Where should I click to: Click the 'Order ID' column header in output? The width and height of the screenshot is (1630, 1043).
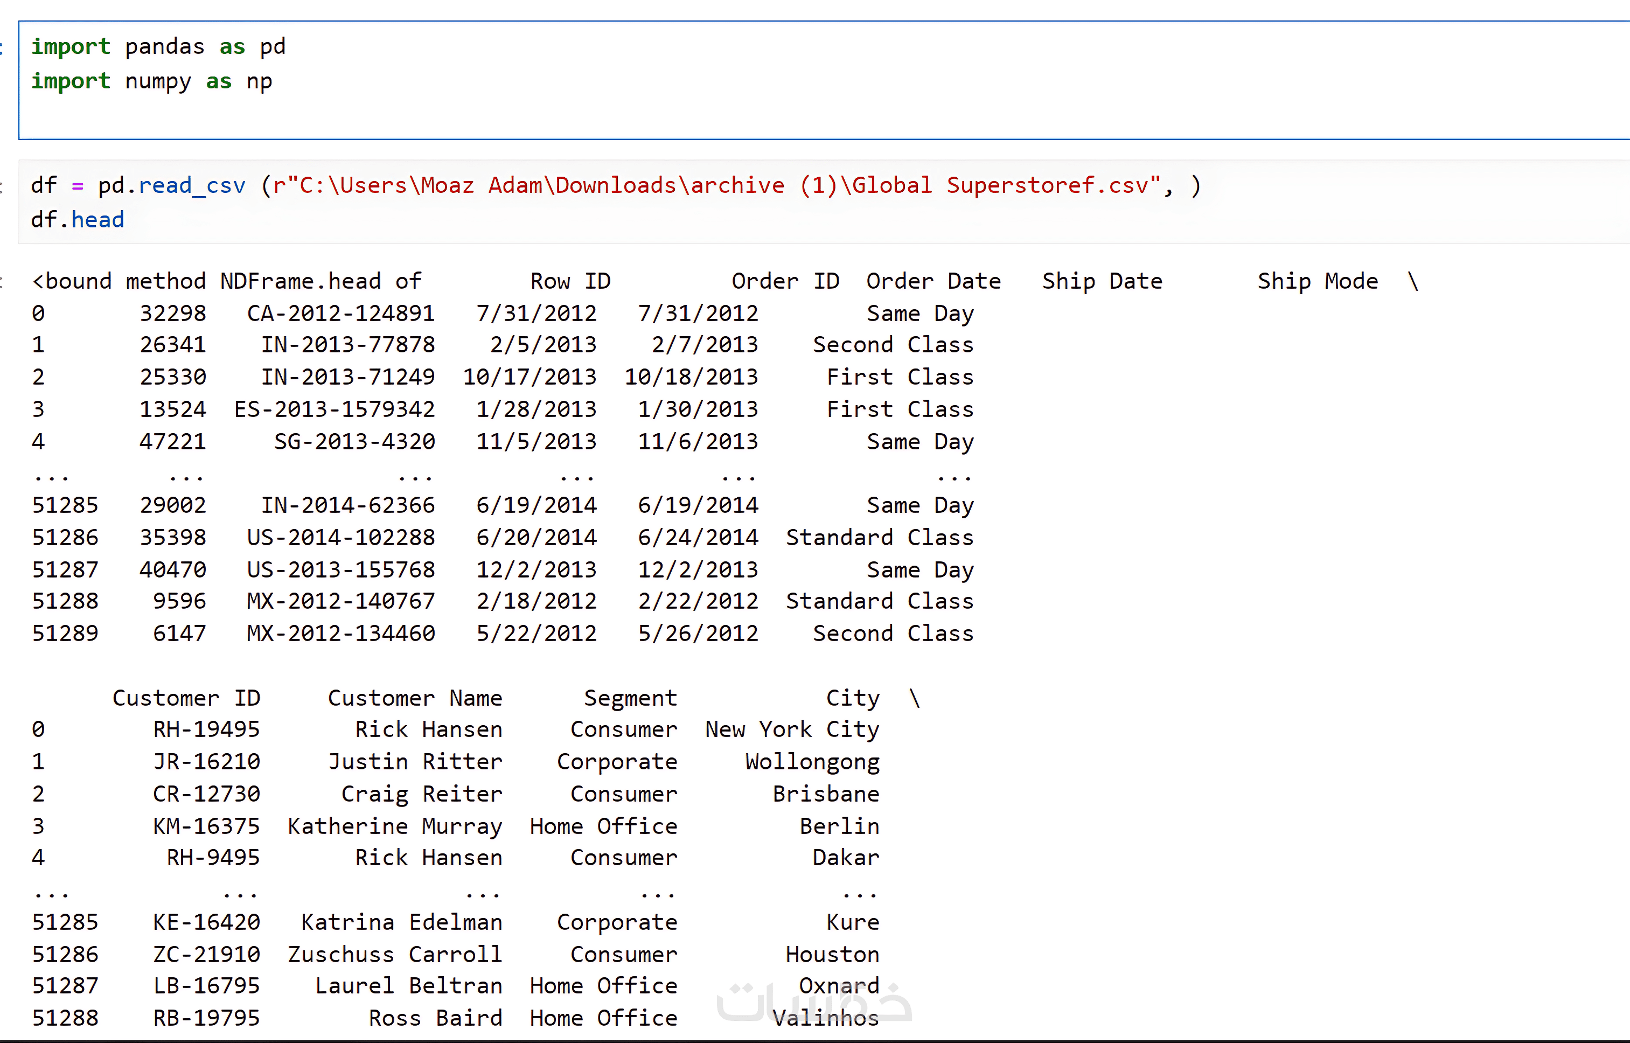click(x=785, y=281)
